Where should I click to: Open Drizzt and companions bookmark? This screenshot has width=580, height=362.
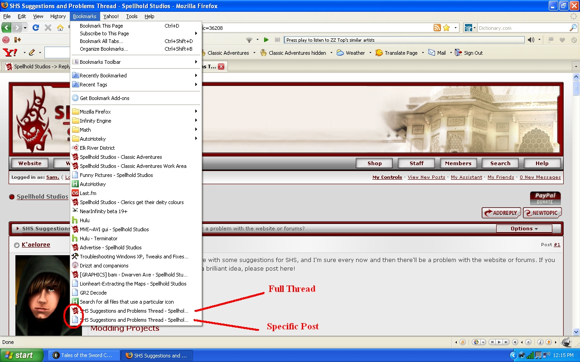point(136,266)
